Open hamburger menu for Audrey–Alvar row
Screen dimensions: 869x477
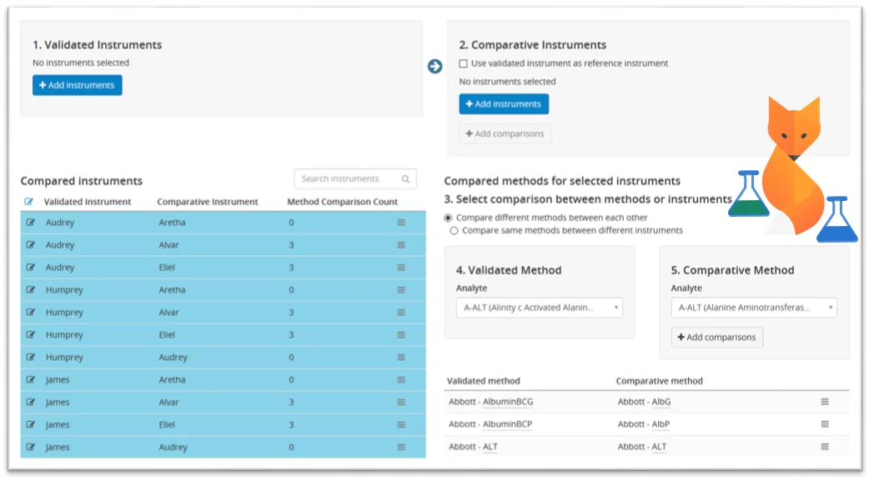click(x=401, y=245)
